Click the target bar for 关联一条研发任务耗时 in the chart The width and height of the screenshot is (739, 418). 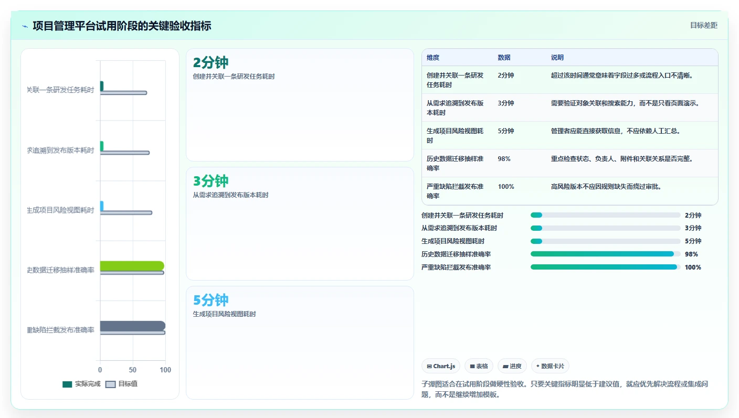pos(123,93)
